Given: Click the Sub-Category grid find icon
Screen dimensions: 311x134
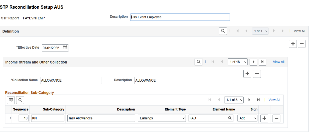Looking at the screenshot, I should (20, 100).
